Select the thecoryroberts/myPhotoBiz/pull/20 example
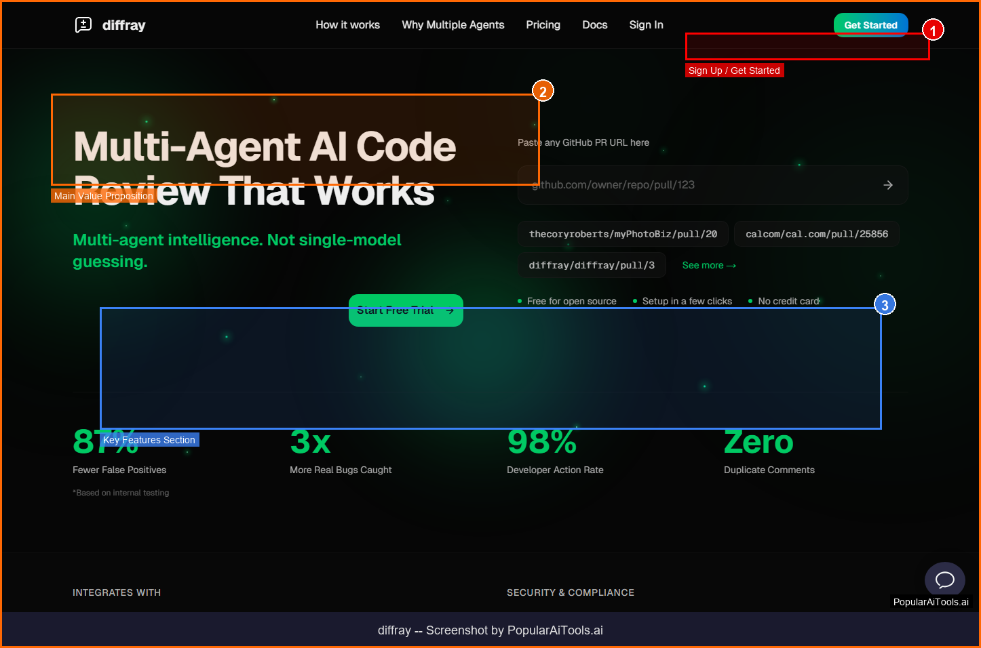The image size is (981, 648). [623, 234]
